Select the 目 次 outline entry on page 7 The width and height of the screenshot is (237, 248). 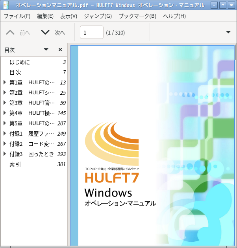(33, 72)
